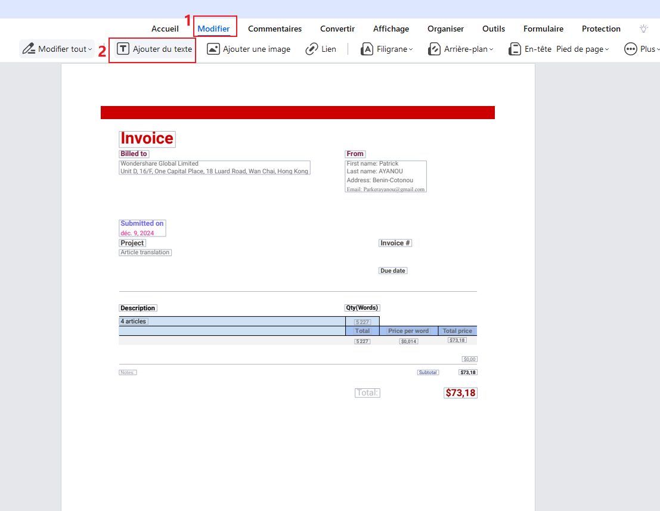The height and width of the screenshot is (511, 660).
Task: Select the Invoice title text box
Action: 147,139
